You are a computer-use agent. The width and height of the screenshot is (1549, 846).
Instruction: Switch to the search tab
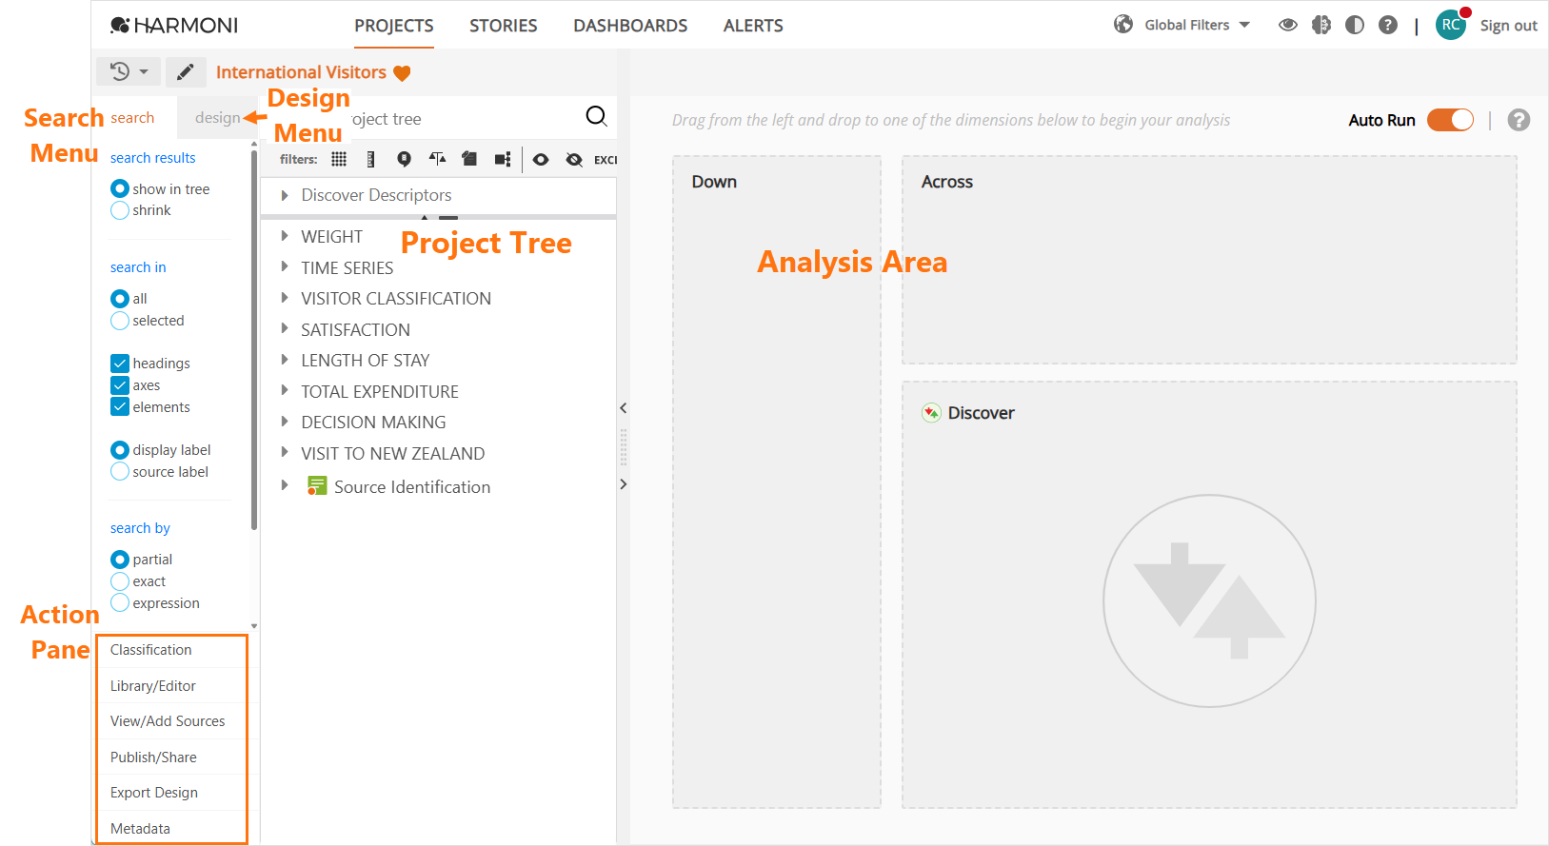132,118
